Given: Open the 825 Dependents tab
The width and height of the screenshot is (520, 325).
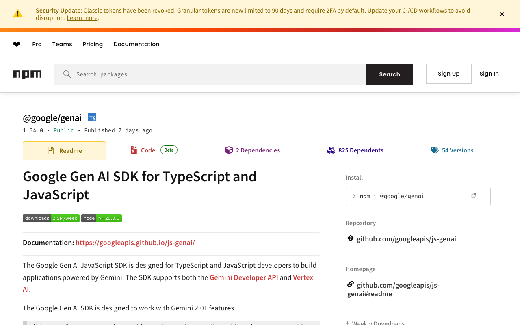Looking at the screenshot, I should pyautogui.click(x=355, y=150).
